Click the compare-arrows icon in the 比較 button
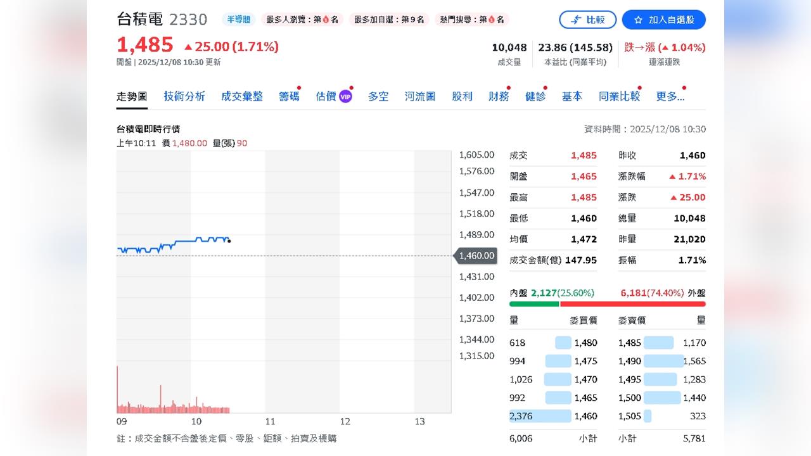This screenshot has width=811, height=456. [x=576, y=20]
